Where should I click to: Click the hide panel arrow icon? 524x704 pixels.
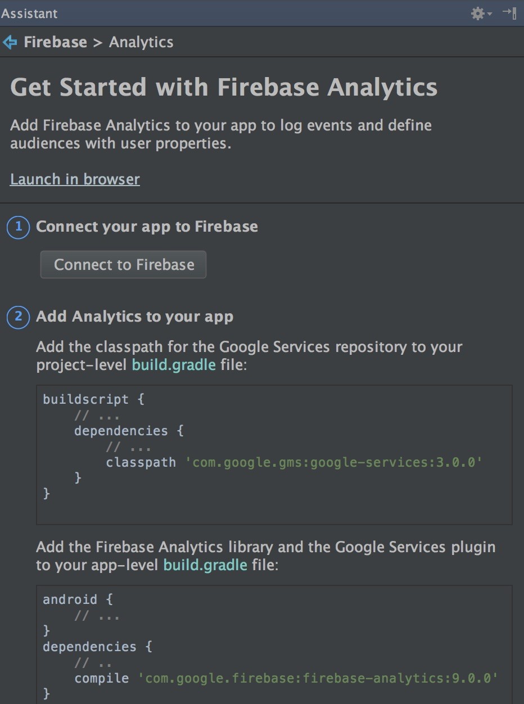(x=509, y=13)
